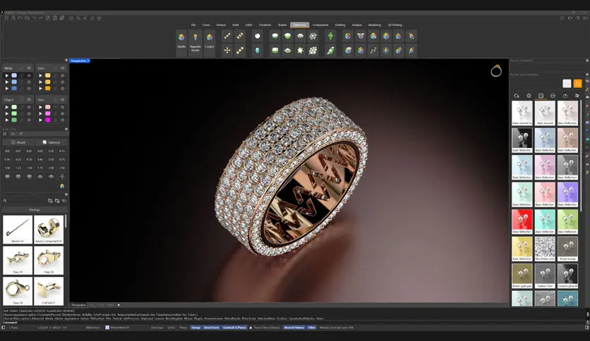This screenshot has width=590, height=341.
Task: Switch to the Components ribbon tab
Action: pos(320,25)
